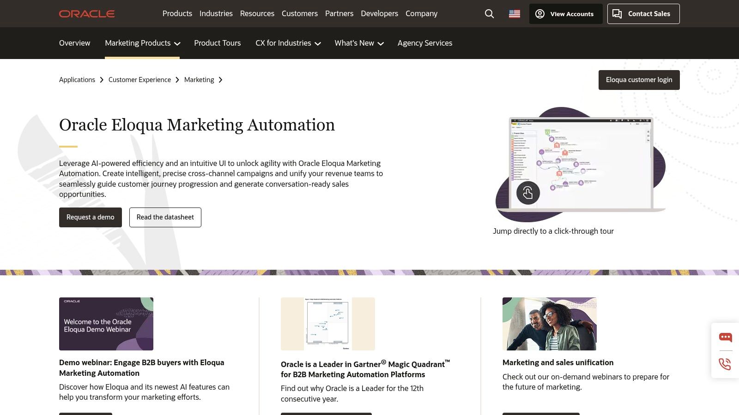Open the Gartner Magic Quadrant thumbnail
The image size is (739, 415).
[328, 324]
